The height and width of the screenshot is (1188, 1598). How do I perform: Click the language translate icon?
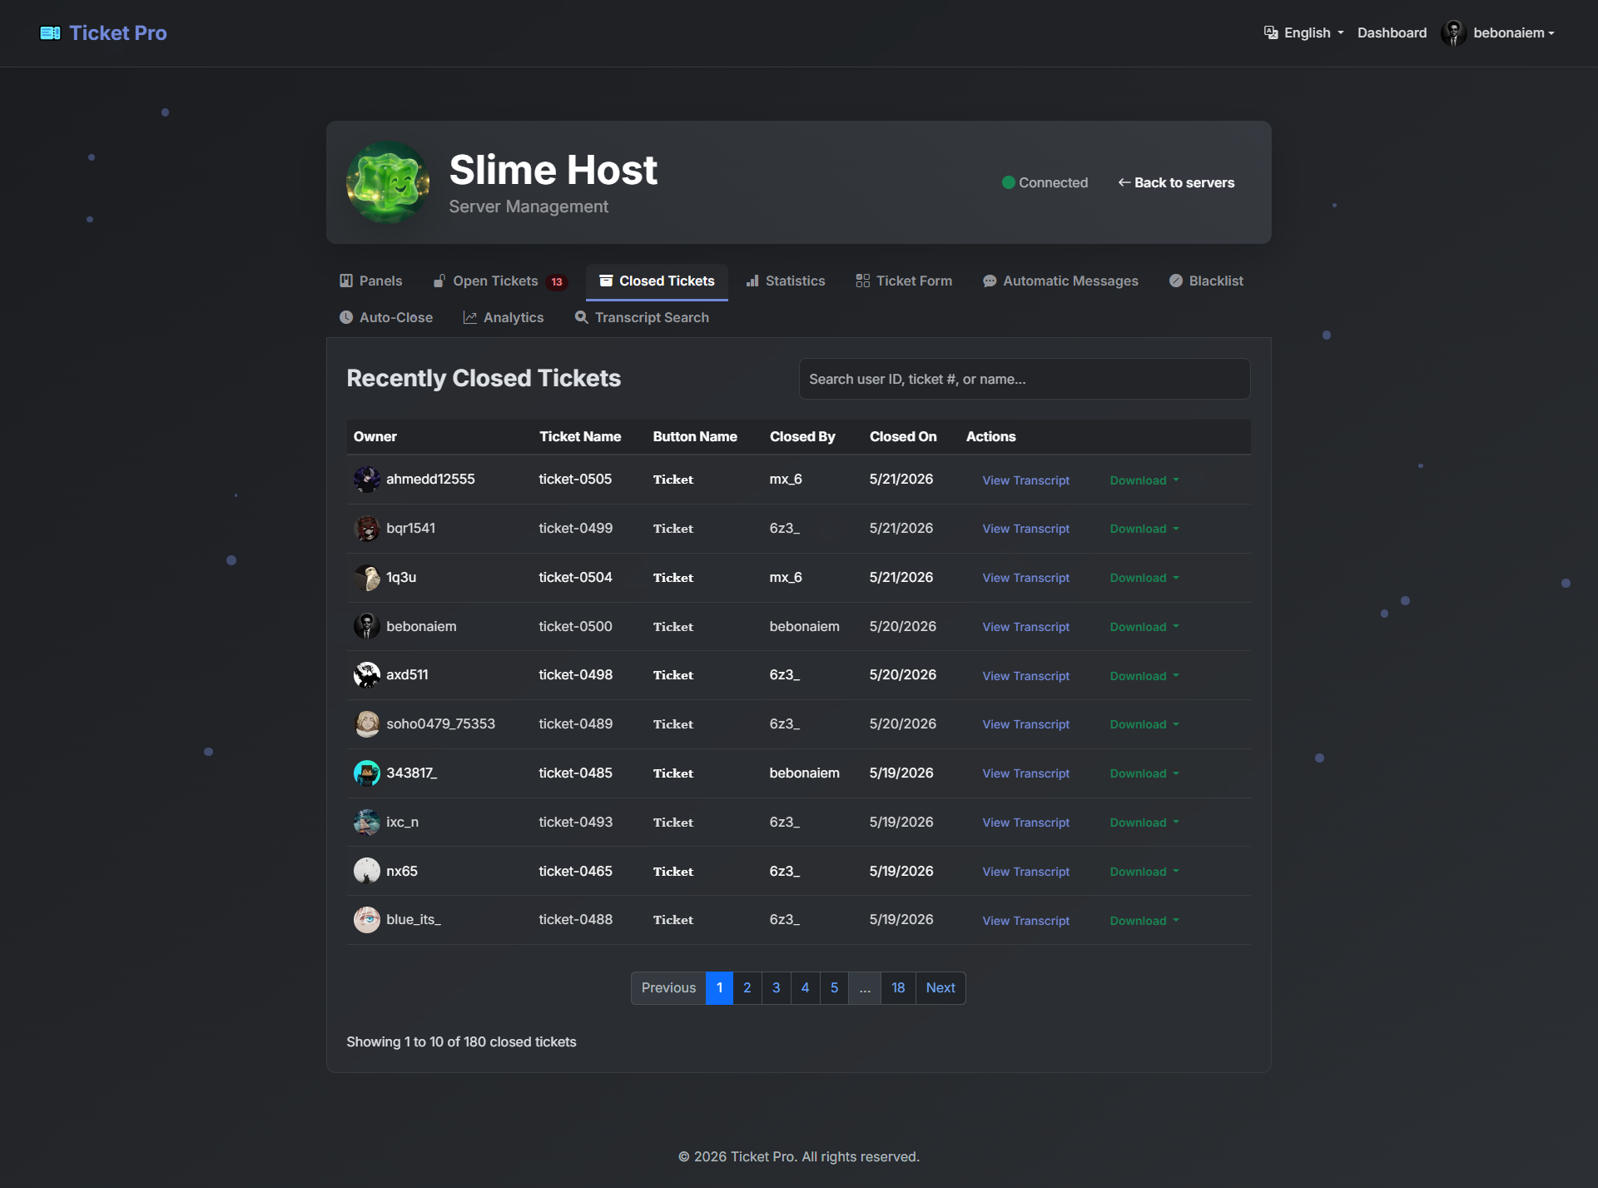[1271, 32]
